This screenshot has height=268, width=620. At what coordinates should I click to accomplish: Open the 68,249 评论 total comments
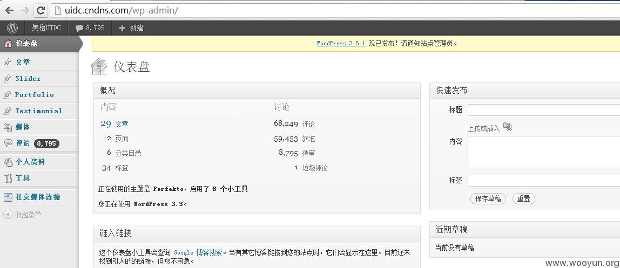pyautogui.click(x=294, y=124)
